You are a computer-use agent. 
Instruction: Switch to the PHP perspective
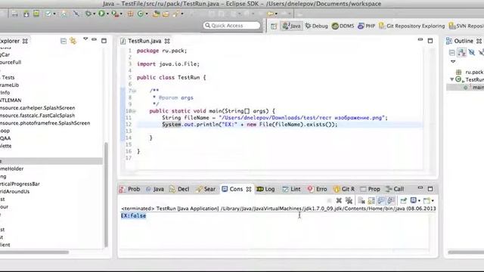[366, 26]
